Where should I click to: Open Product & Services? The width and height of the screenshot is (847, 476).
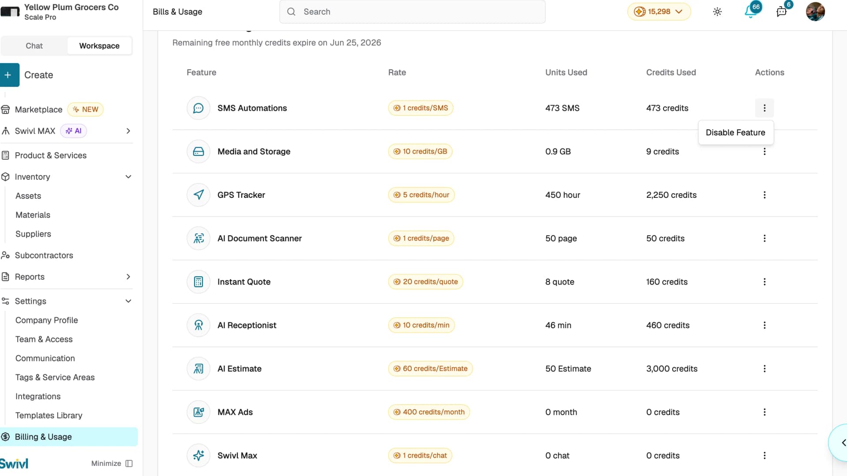[x=50, y=155]
